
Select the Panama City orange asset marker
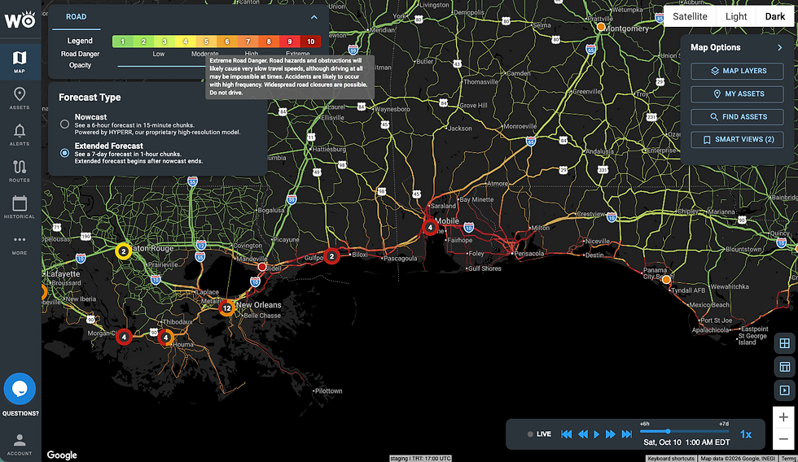pos(666,280)
